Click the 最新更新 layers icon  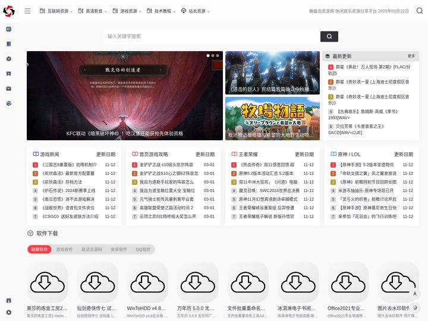[328, 56]
